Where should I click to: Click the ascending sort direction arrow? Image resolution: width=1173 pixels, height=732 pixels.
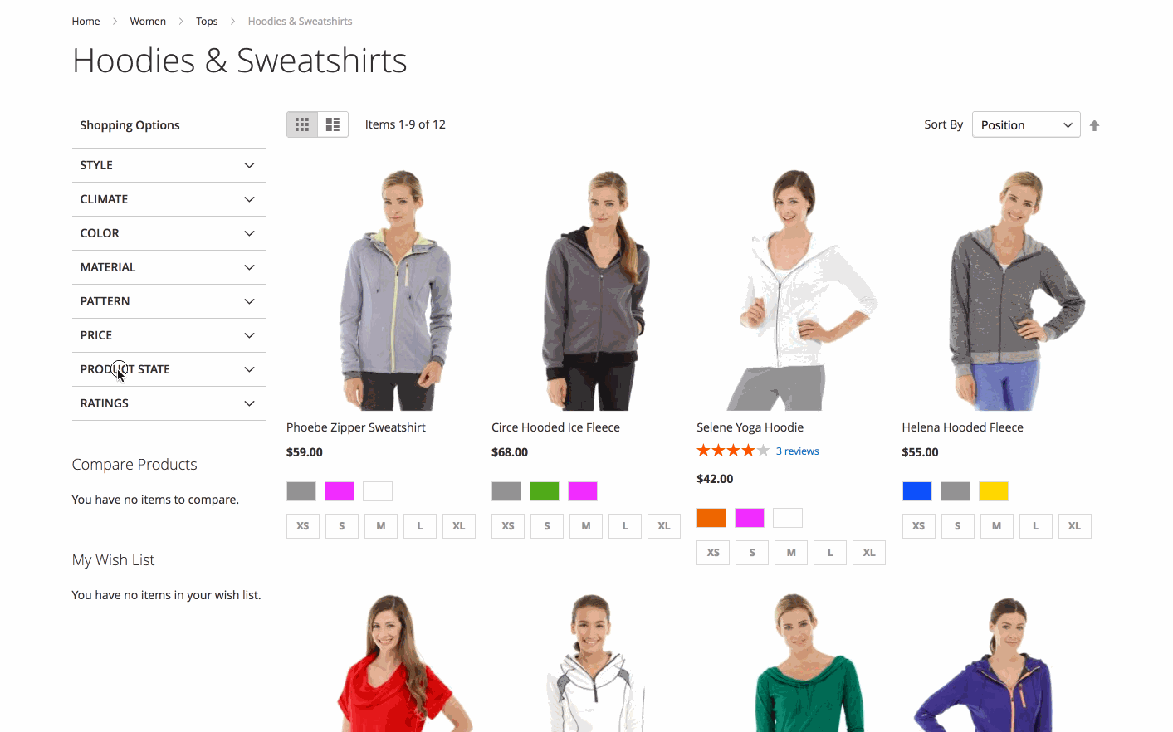[1094, 125]
